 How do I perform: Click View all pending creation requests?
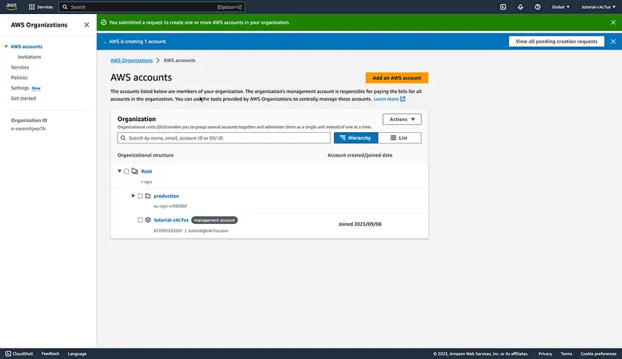point(556,41)
